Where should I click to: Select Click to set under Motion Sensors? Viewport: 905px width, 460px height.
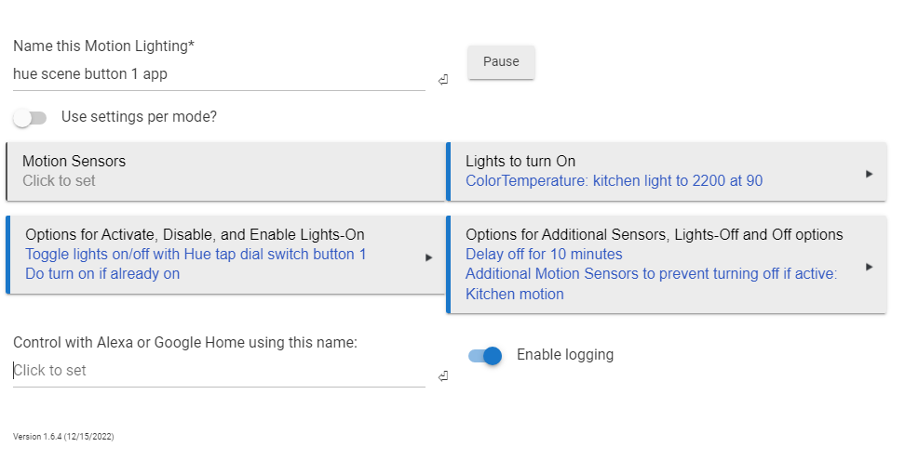coord(59,181)
